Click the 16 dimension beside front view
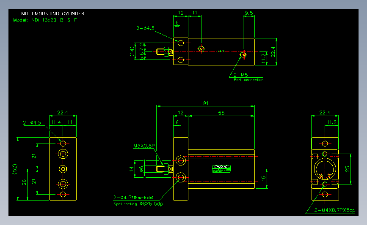 pos(263,179)
